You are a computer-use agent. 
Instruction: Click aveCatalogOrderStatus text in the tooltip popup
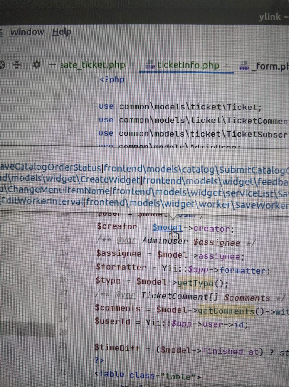coord(50,167)
